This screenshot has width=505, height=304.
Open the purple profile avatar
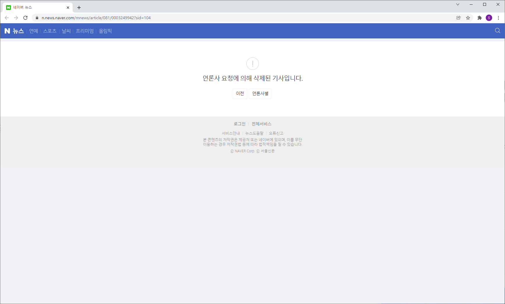coord(489,18)
